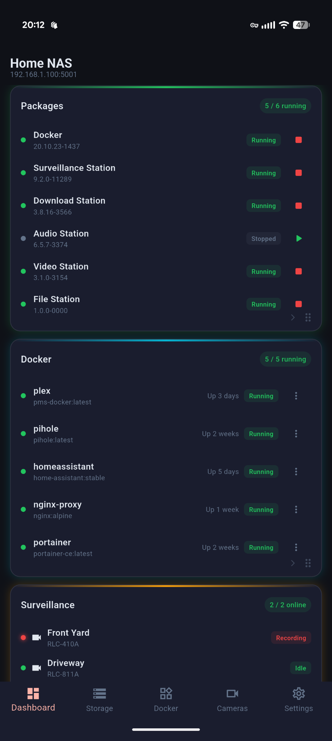
Task: Stop the Surveillance Station package
Action: [298, 173]
